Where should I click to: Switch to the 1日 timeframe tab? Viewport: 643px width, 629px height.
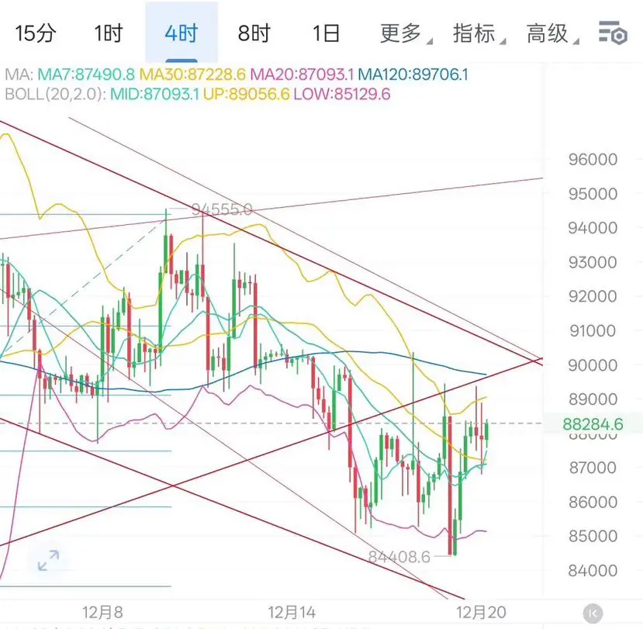click(327, 33)
